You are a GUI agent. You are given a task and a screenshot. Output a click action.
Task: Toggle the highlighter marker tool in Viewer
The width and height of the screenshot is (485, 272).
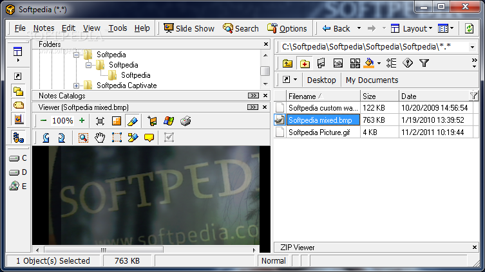(x=133, y=121)
